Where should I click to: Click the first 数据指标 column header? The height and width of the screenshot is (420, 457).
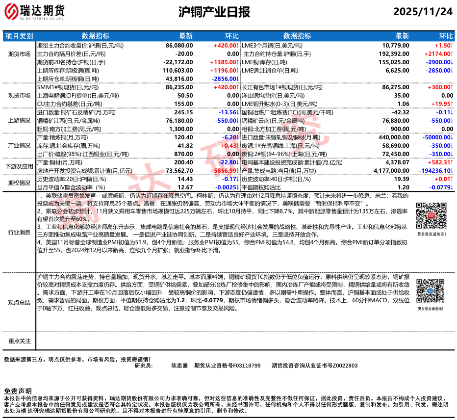95,36
